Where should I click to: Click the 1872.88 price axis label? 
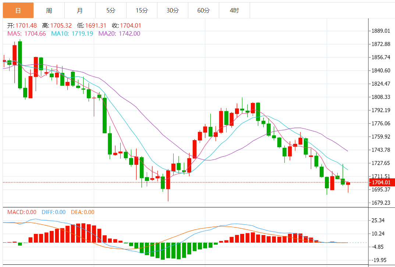click(381, 44)
